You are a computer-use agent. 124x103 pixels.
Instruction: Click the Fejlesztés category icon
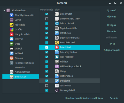12,25
